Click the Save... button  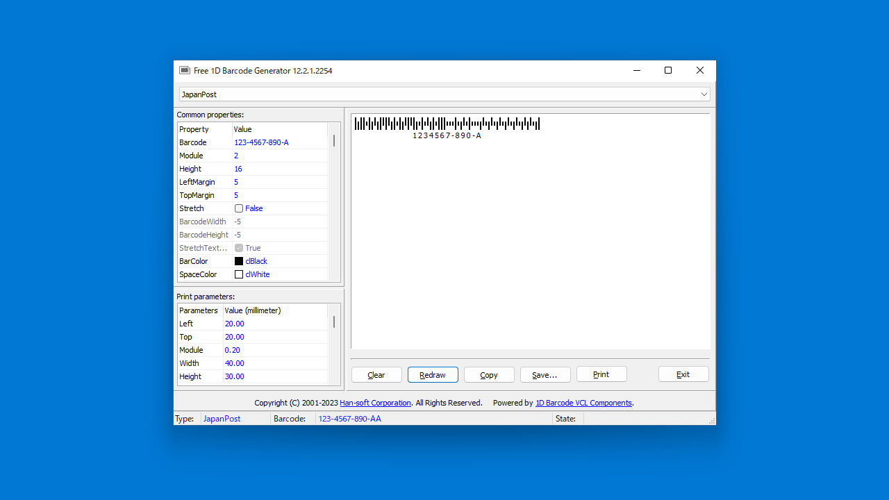point(545,374)
